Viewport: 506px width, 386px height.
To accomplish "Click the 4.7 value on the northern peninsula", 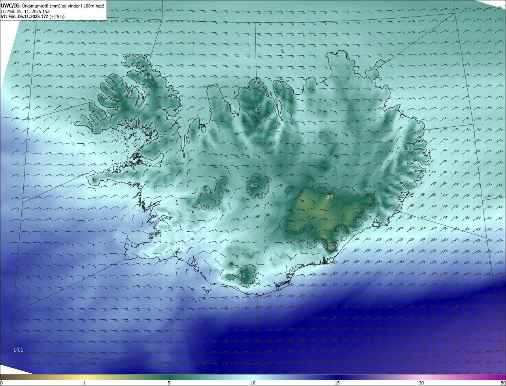I will tap(258, 110).
